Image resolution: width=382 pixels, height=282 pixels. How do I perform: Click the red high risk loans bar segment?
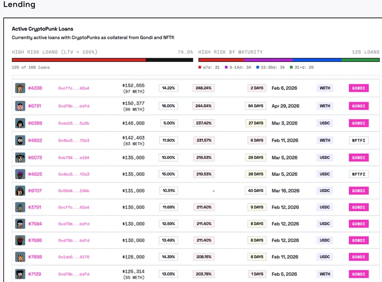pyautogui.click(x=79, y=60)
